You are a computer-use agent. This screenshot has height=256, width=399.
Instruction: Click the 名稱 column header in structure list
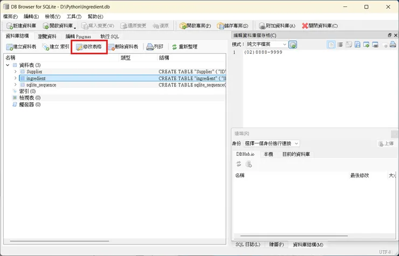61,58
